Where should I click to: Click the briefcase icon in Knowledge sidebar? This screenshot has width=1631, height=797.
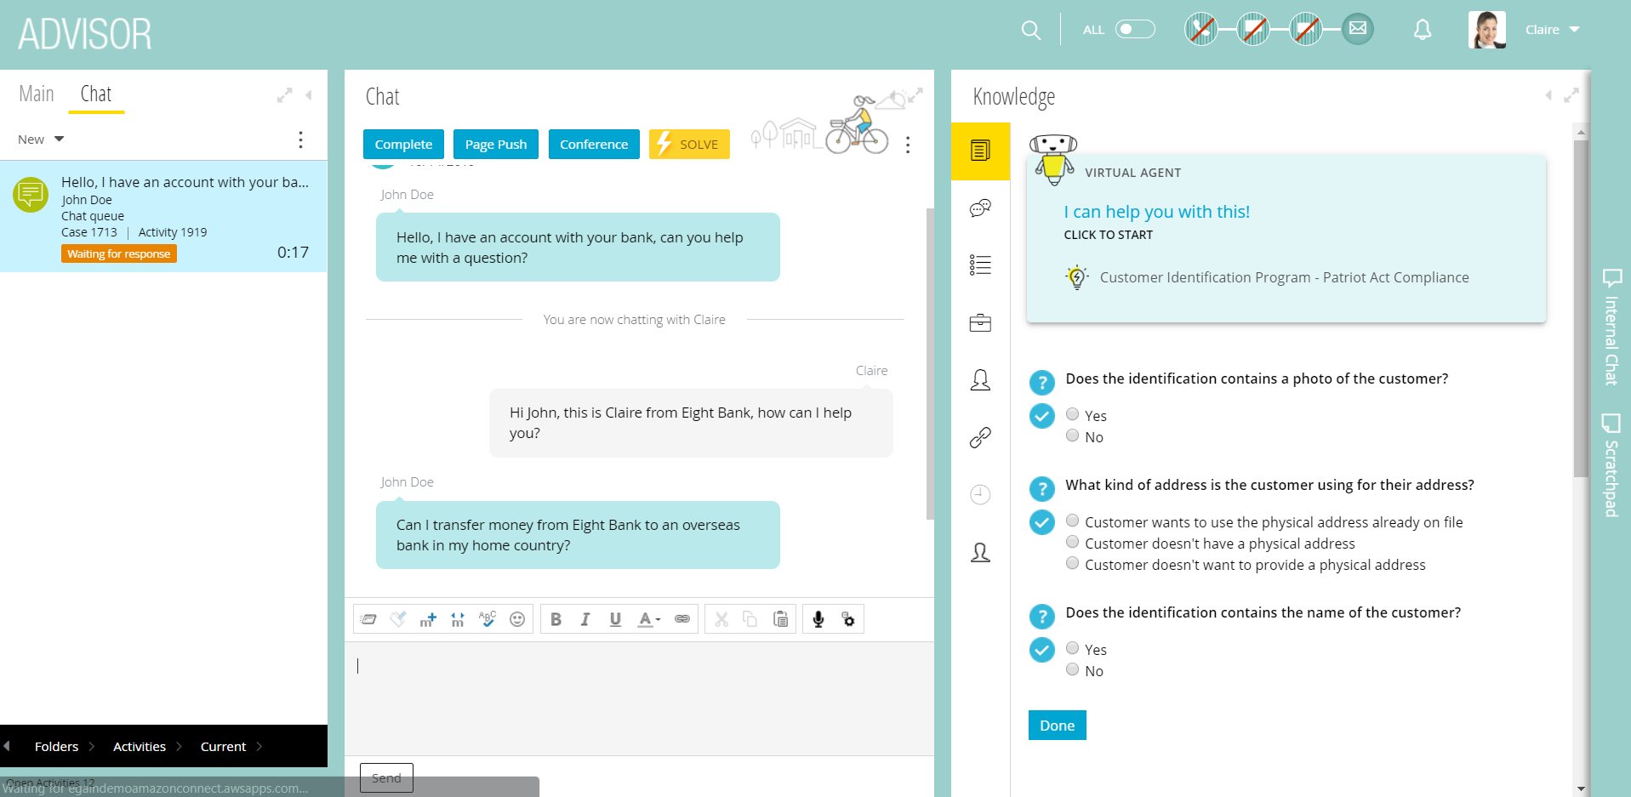[x=980, y=322]
